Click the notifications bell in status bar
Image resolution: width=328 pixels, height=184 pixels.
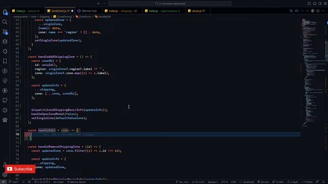click(x=323, y=182)
